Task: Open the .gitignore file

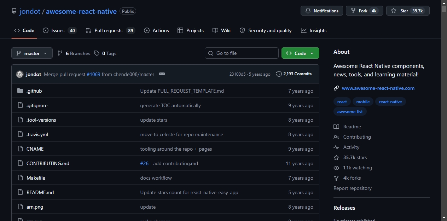Action: [x=37, y=105]
